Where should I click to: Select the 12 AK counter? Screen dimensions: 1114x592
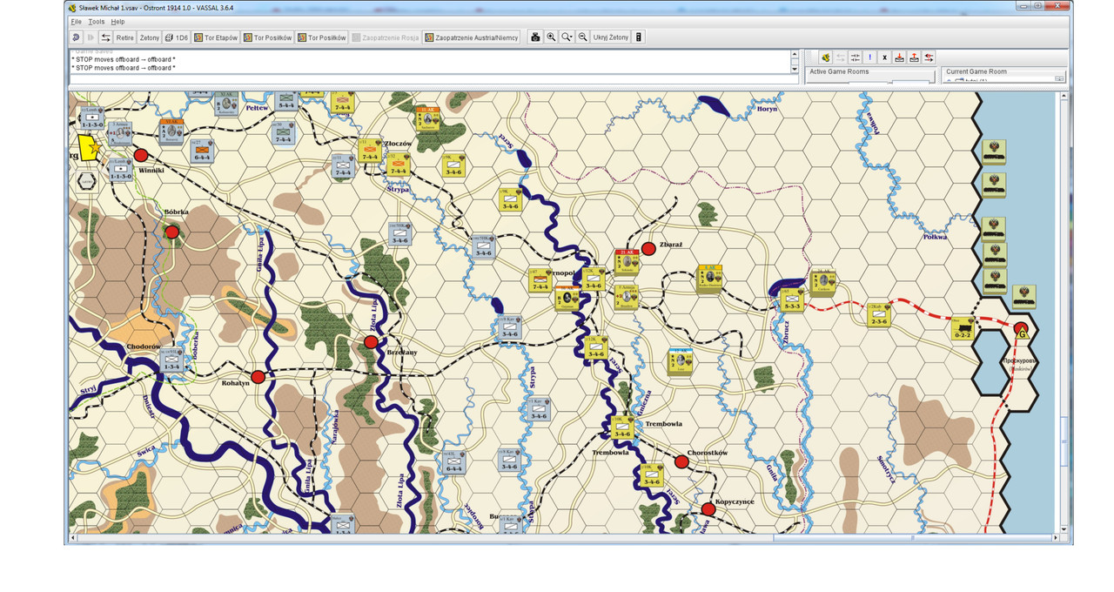(x=681, y=362)
